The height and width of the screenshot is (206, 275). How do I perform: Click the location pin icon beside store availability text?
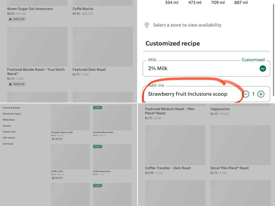pos(147,25)
